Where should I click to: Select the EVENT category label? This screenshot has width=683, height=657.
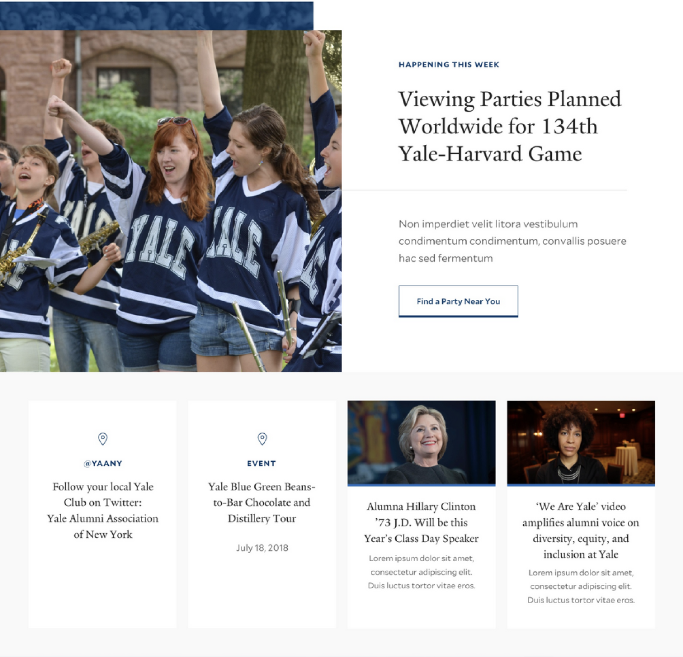pyautogui.click(x=261, y=463)
